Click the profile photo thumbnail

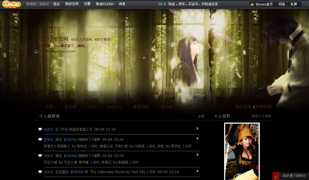tap(242, 151)
